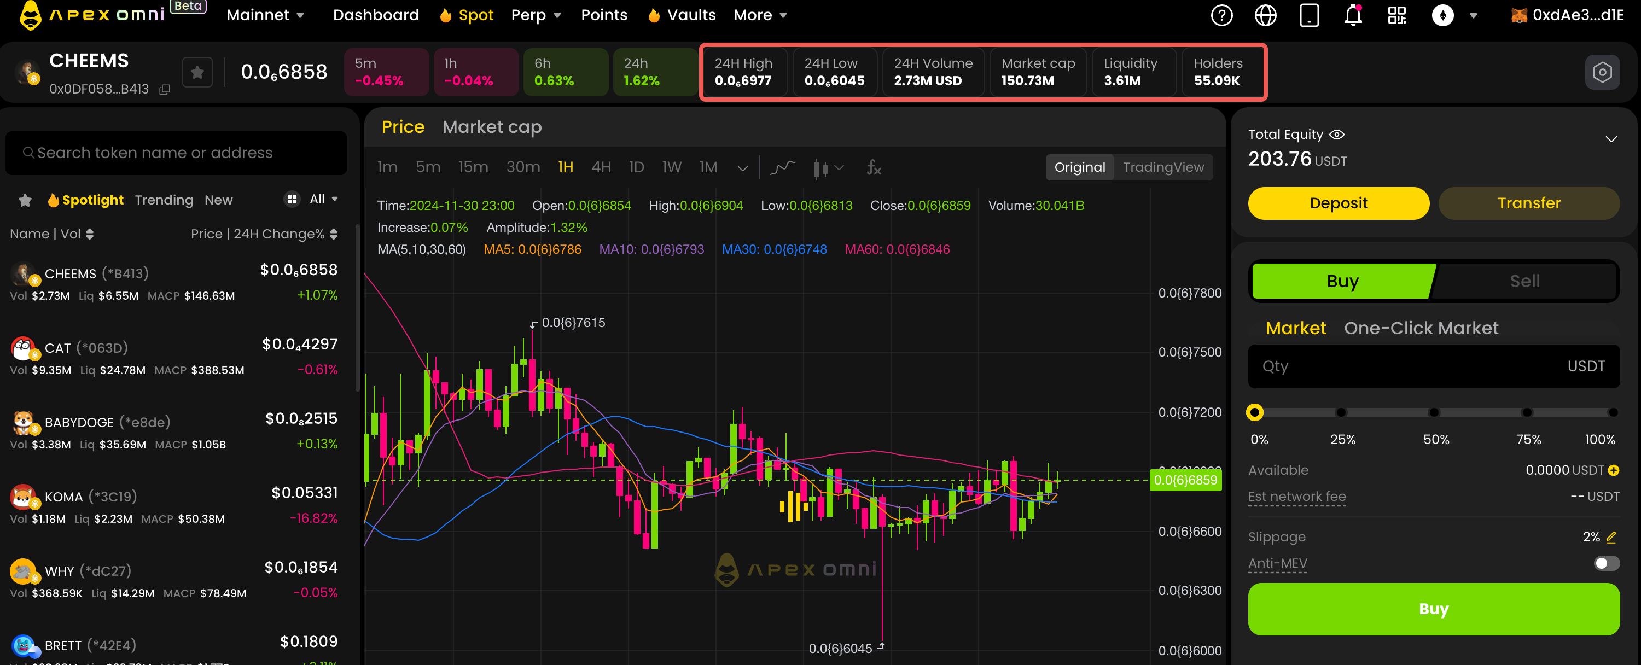The image size is (1641, 665).
Task: Set quantity slider to 50% mark
Action: [1434, 413]
